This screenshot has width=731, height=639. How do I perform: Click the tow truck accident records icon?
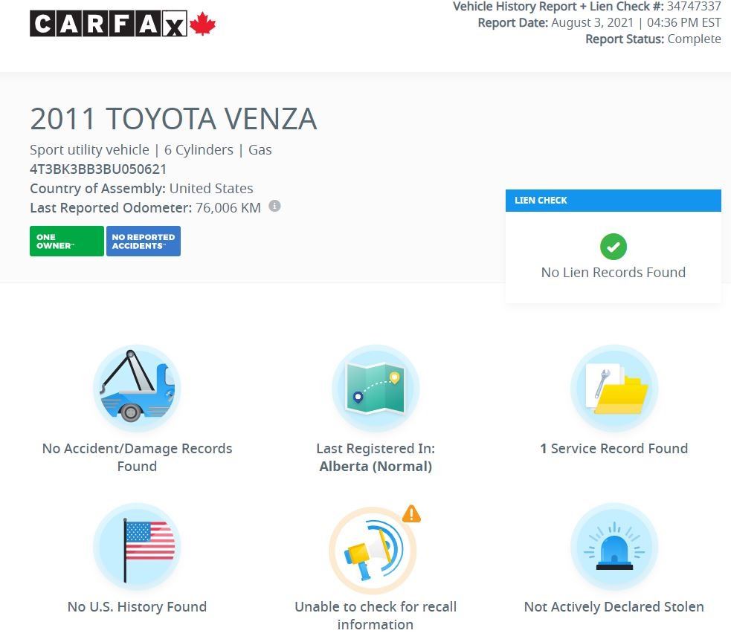coord(137,388)
